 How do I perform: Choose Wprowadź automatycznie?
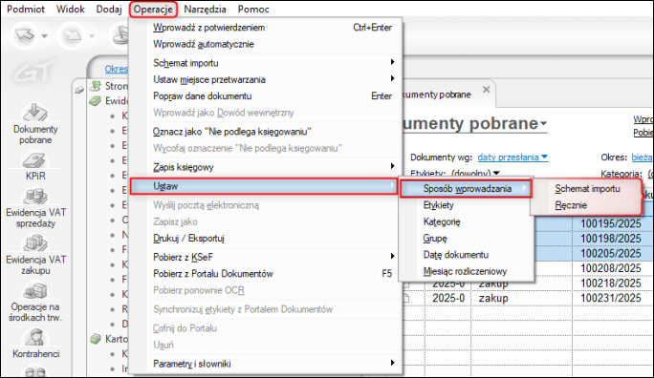[x=266, y=44]
